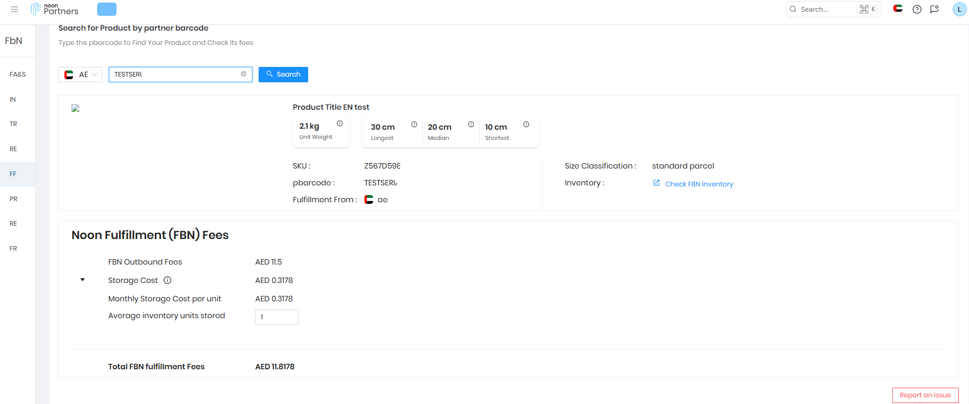Click the Storage Cost info icon
The image size is (969, 404).
coord(167,280)
